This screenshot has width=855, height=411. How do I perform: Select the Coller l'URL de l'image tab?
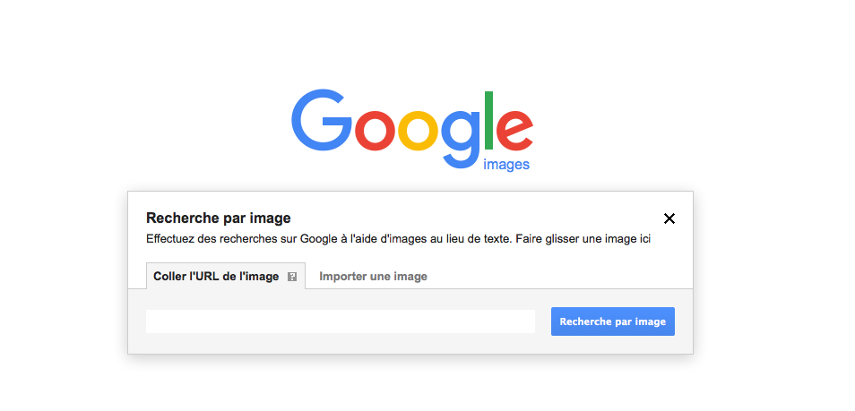216,277
